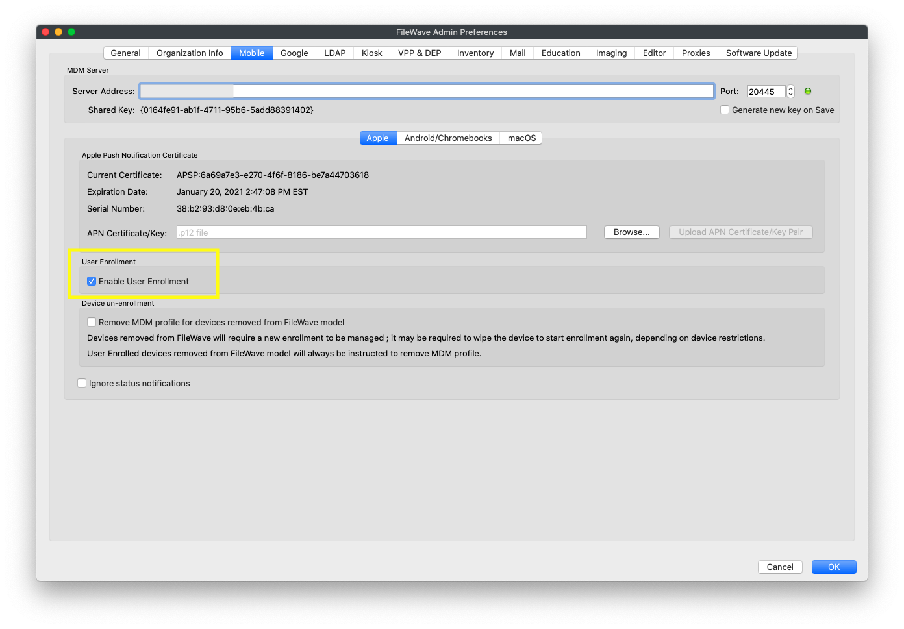Click the green zoom window button
The height and width of the screenshot is (629, 904).
pos(71,32)
